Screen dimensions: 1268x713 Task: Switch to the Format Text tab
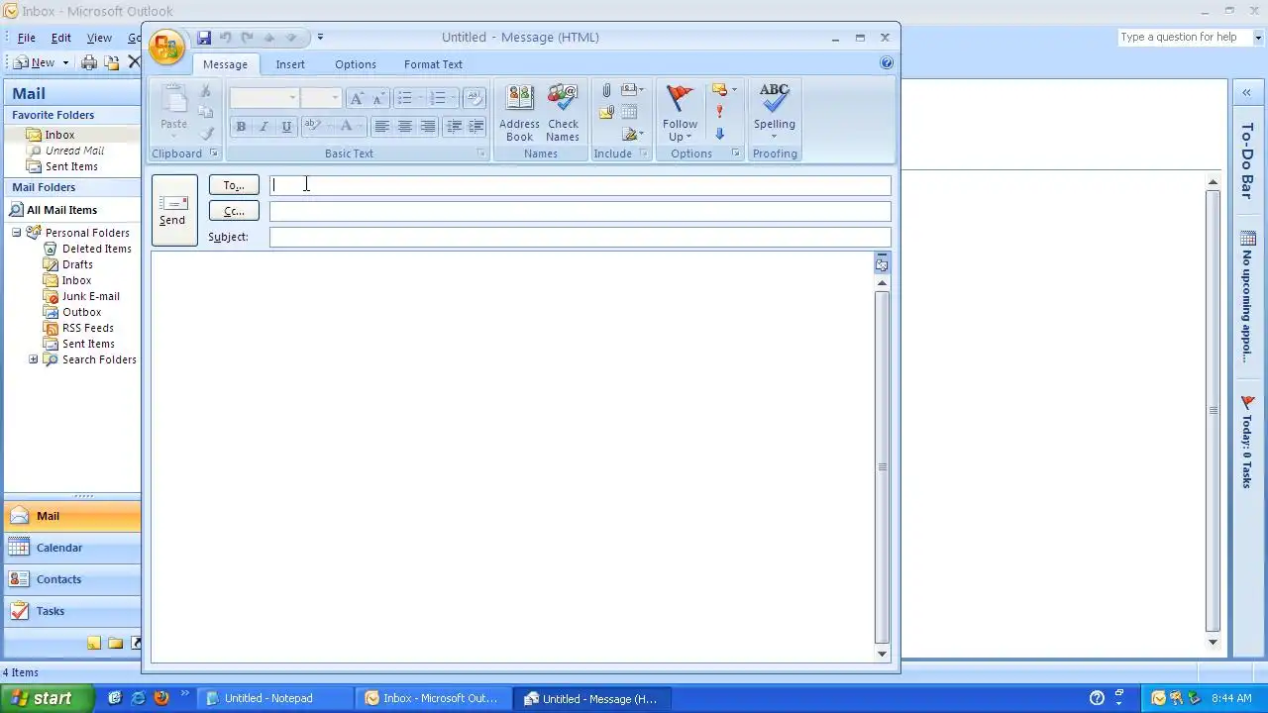point(433,64)
